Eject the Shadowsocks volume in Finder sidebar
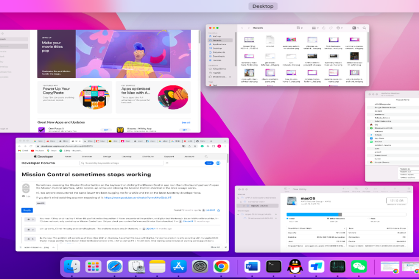The height and width of the screenshot is (279, 419). [x=230, y=77]
